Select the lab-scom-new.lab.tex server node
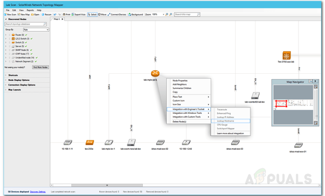The height and width of the screenshot is (196, 325). 131,142
